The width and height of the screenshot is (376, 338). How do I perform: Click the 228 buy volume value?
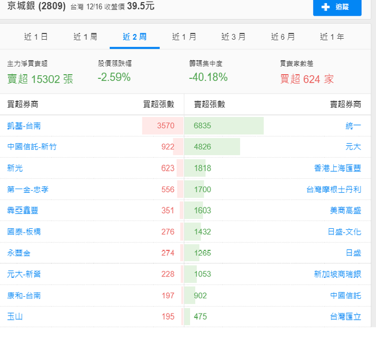[168, 274]
